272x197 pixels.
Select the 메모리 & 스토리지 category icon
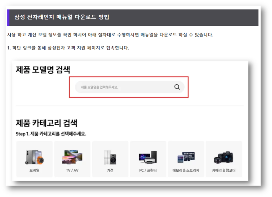(186, 157)
